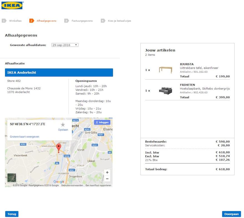The image size is (244, 218).
Task: Open Kies je betaalwijze step
Action: click(x=119, y=21)
